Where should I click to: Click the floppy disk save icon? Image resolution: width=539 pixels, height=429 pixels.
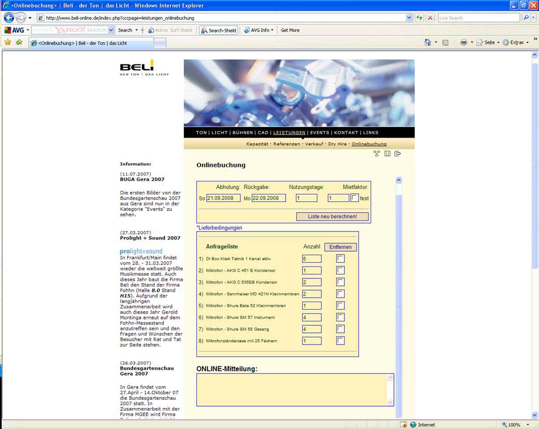tap(387, 154)
